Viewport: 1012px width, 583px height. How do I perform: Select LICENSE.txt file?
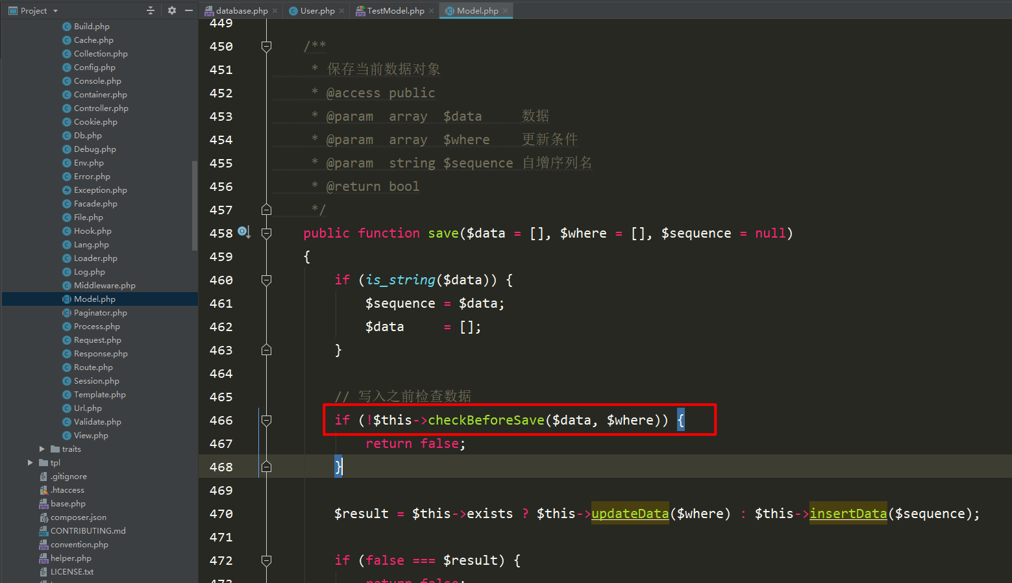pos(71,572)
